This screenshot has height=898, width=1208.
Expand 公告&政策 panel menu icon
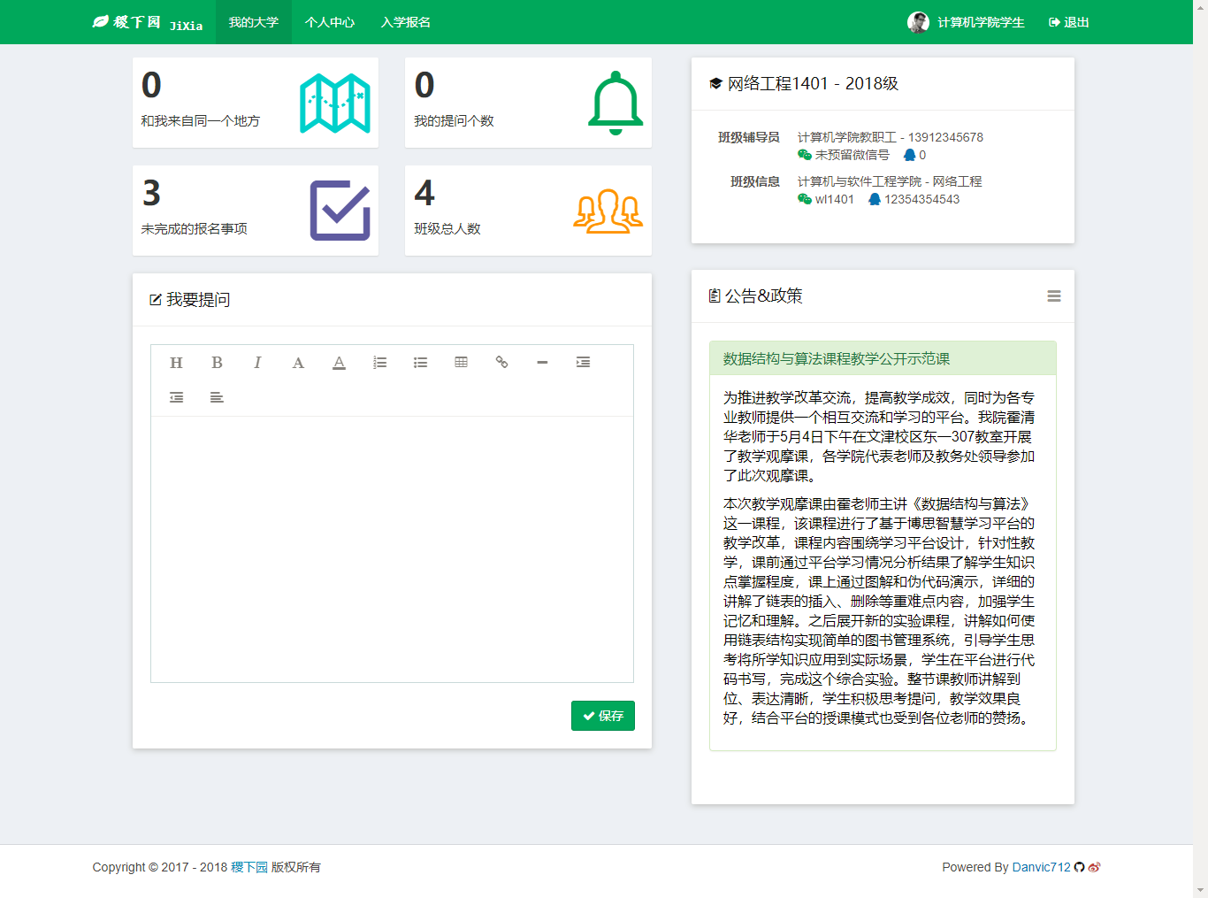coord(1054,296)
